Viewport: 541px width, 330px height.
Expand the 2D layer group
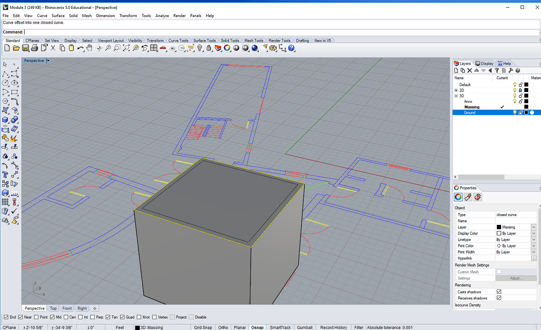456,90
